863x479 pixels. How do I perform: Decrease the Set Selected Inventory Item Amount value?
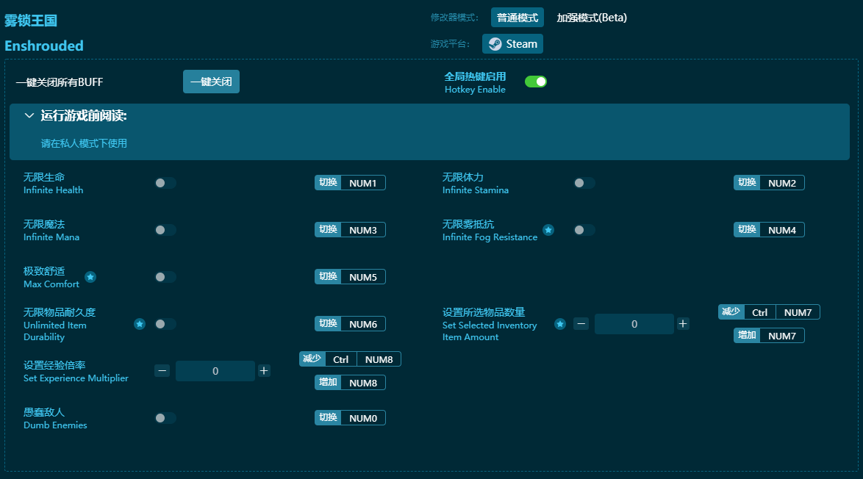[581, 324]
